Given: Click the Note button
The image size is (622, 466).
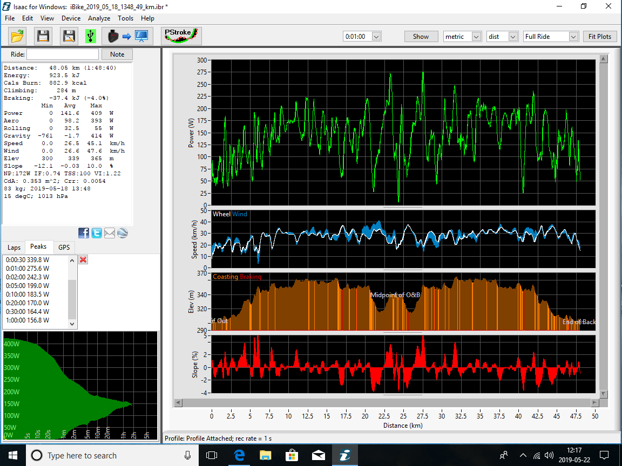Looking at the screenshot, I should [x=117, y=54].
